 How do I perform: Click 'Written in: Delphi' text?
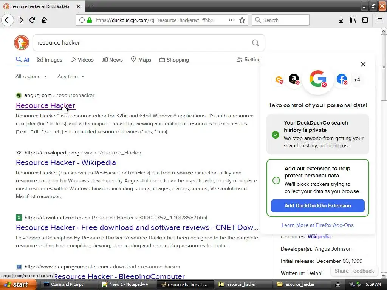pos(301,273)
